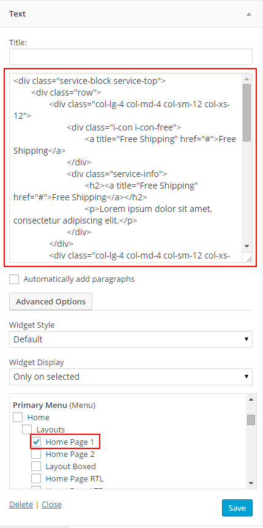Click the Close link

tap(51, 505)
